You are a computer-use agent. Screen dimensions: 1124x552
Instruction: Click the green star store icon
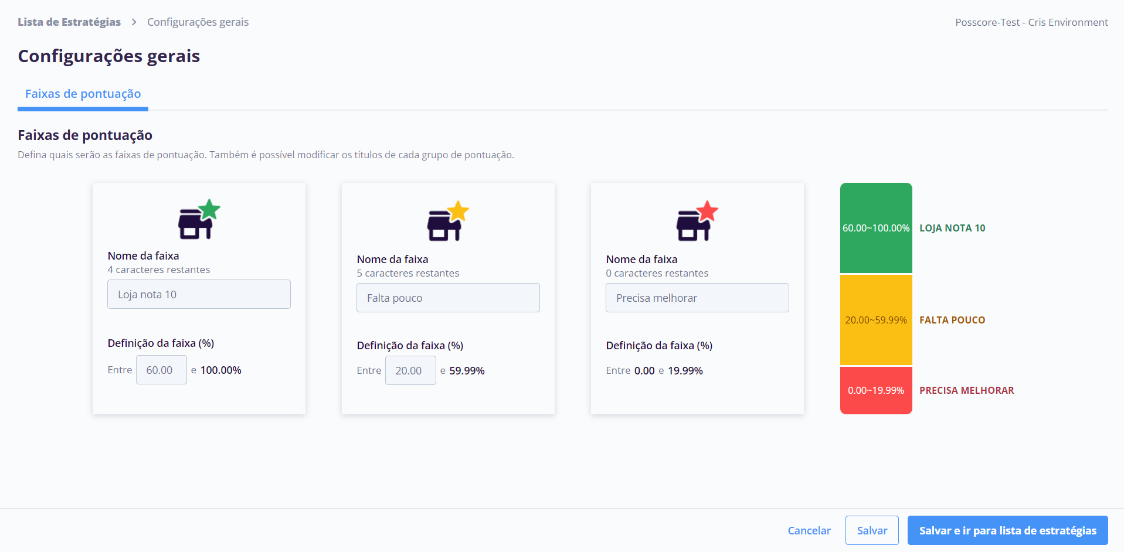click(199, 219)
